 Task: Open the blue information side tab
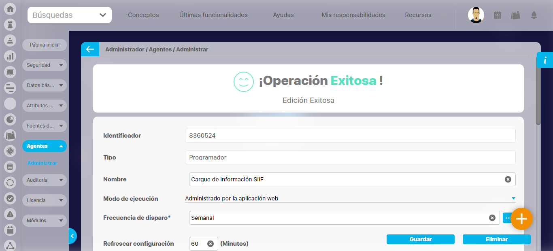545,60
